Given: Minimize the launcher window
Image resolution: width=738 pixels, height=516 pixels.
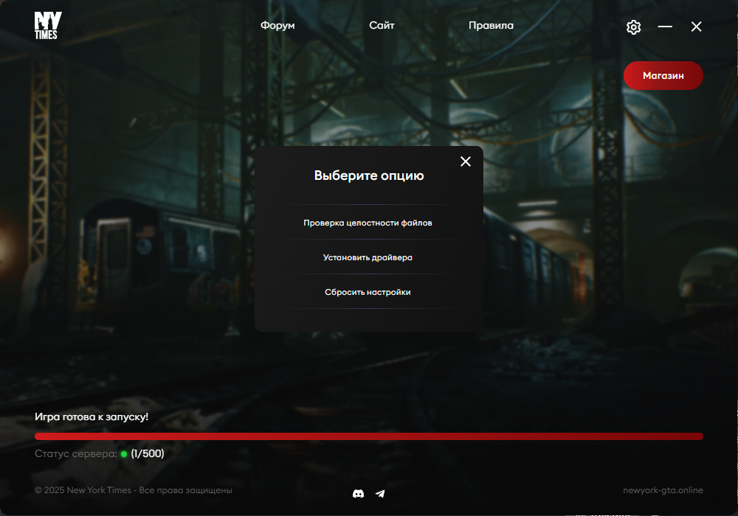Looking at the screenshot, I should pos(665,27).
